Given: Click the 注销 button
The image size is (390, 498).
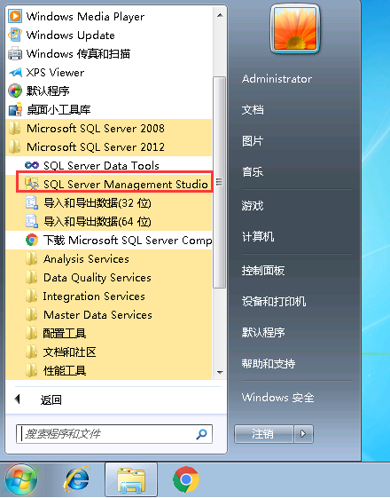Looking at the screenshot, I should pos(264,434).
